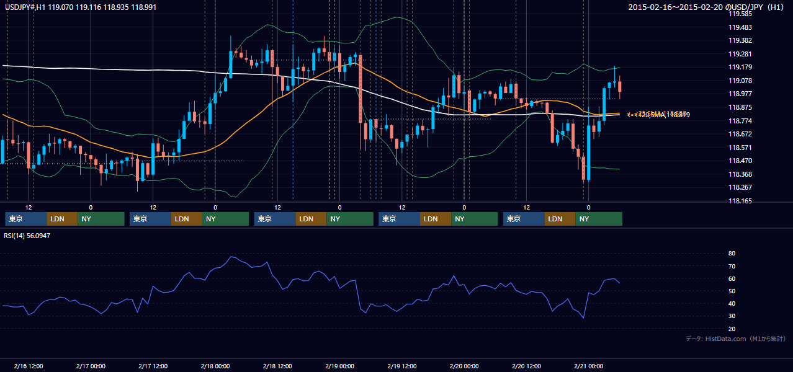Jump to the 2/16 12:00 time marker
Screen dimensions: 793x372
pos(29,366)
